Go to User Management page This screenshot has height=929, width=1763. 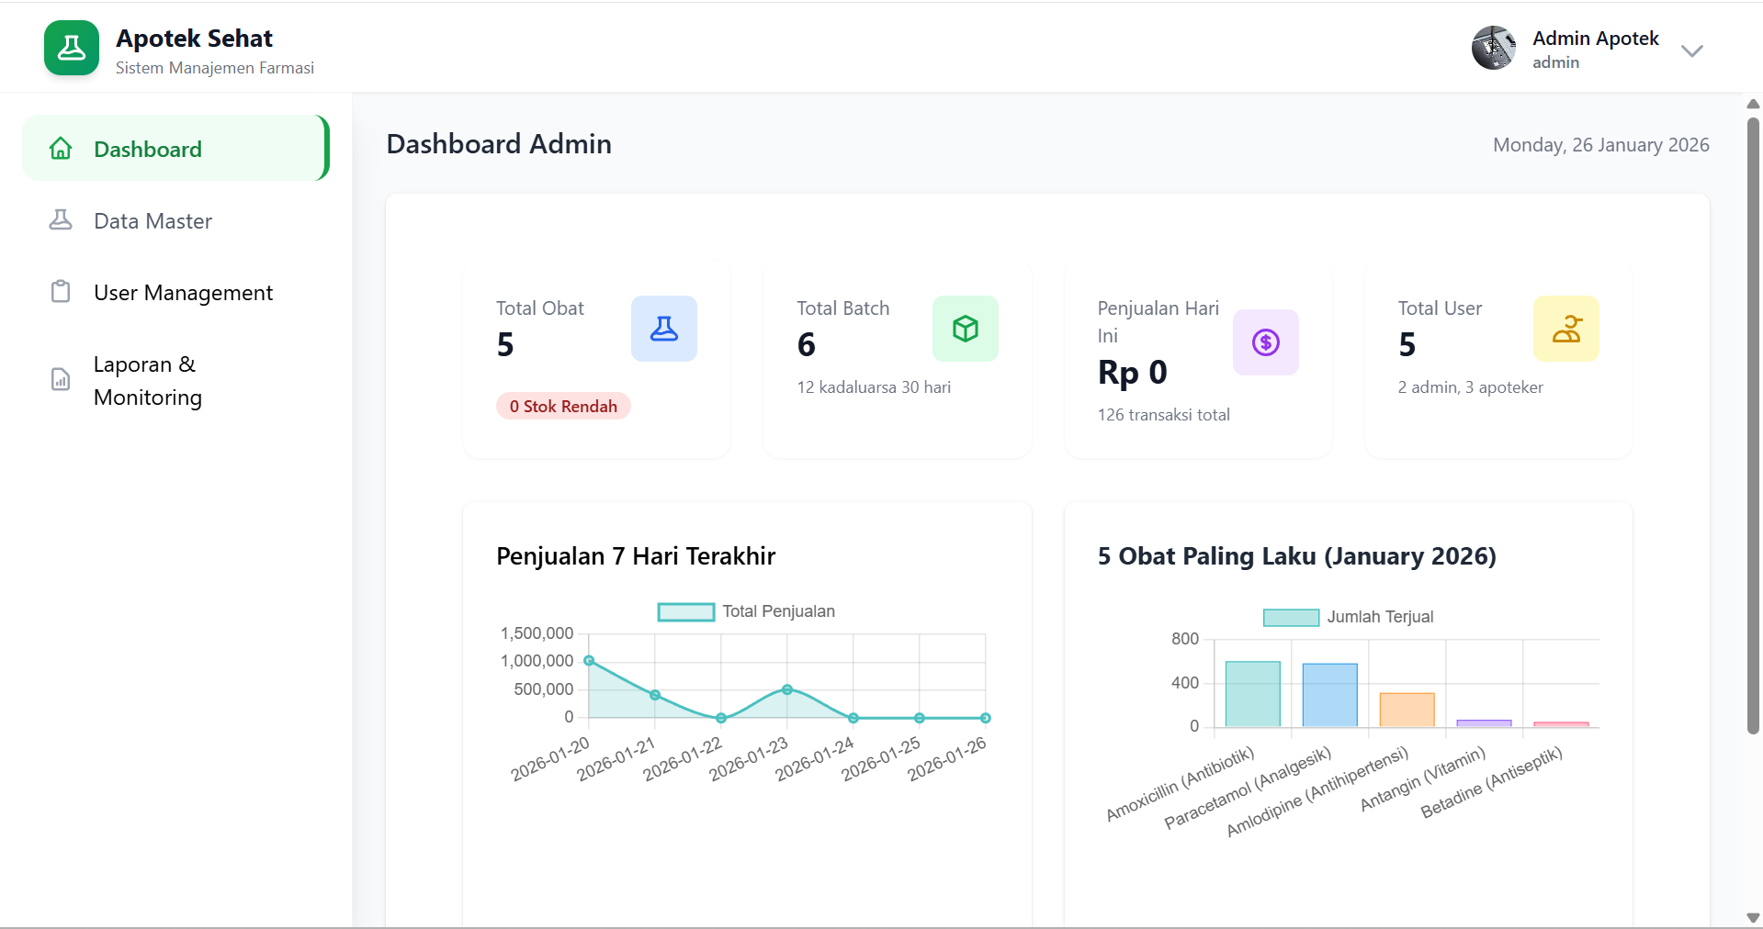(x=183, y=293)
